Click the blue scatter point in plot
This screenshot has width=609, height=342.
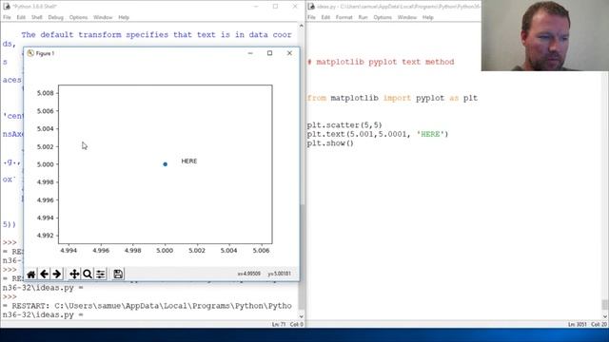165,164
